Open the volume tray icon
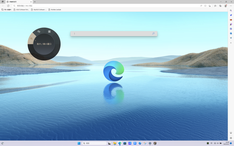The width and height of the screenshot is (234, 146). (218, 143)
